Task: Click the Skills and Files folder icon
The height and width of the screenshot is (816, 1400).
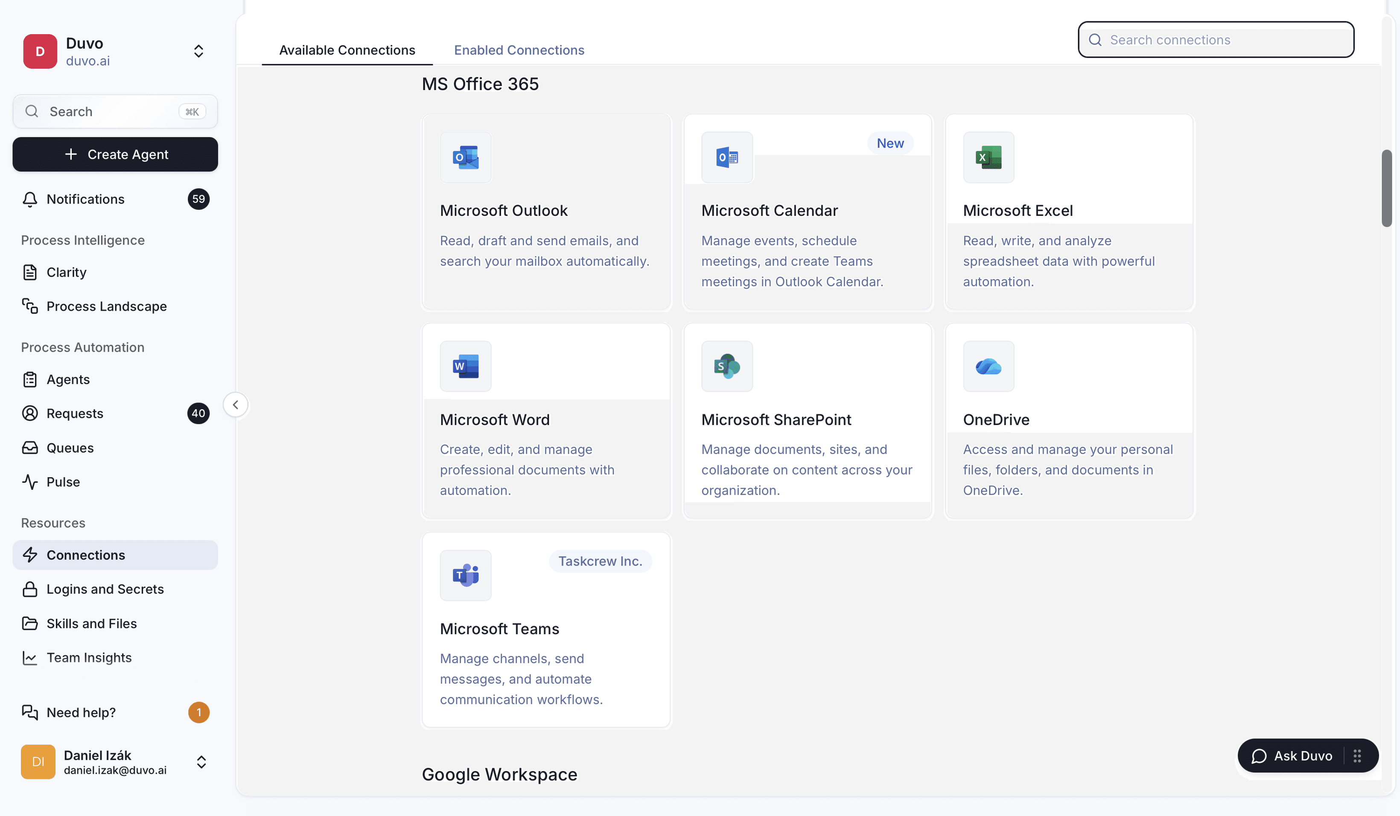Action: pyautogui.click(x=30, y=623)
